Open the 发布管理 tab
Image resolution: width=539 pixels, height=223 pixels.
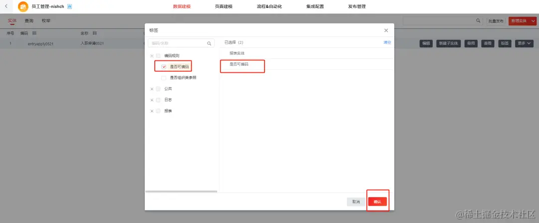pos(357,6)
